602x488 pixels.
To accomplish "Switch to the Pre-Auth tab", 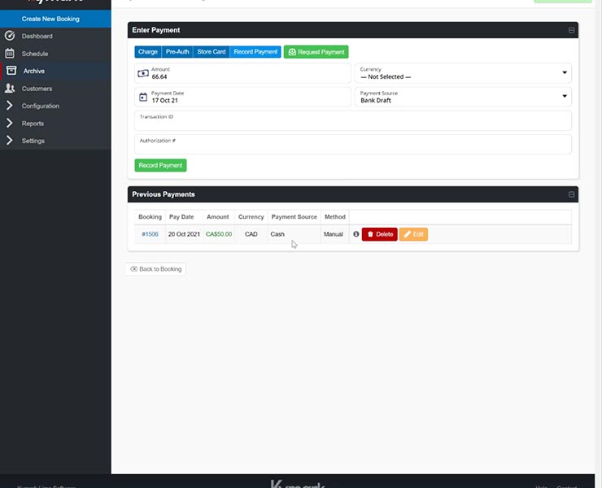I will coord(177,52).
